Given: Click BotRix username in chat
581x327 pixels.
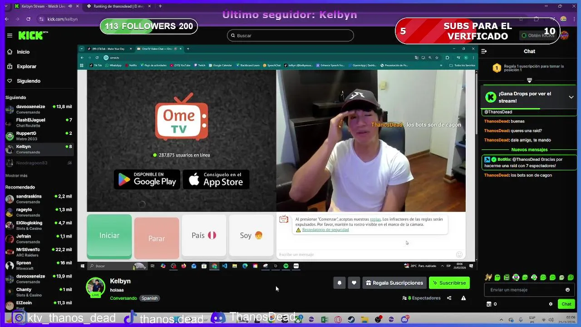Looking at the screenshot, I should [x=504, y=159].
